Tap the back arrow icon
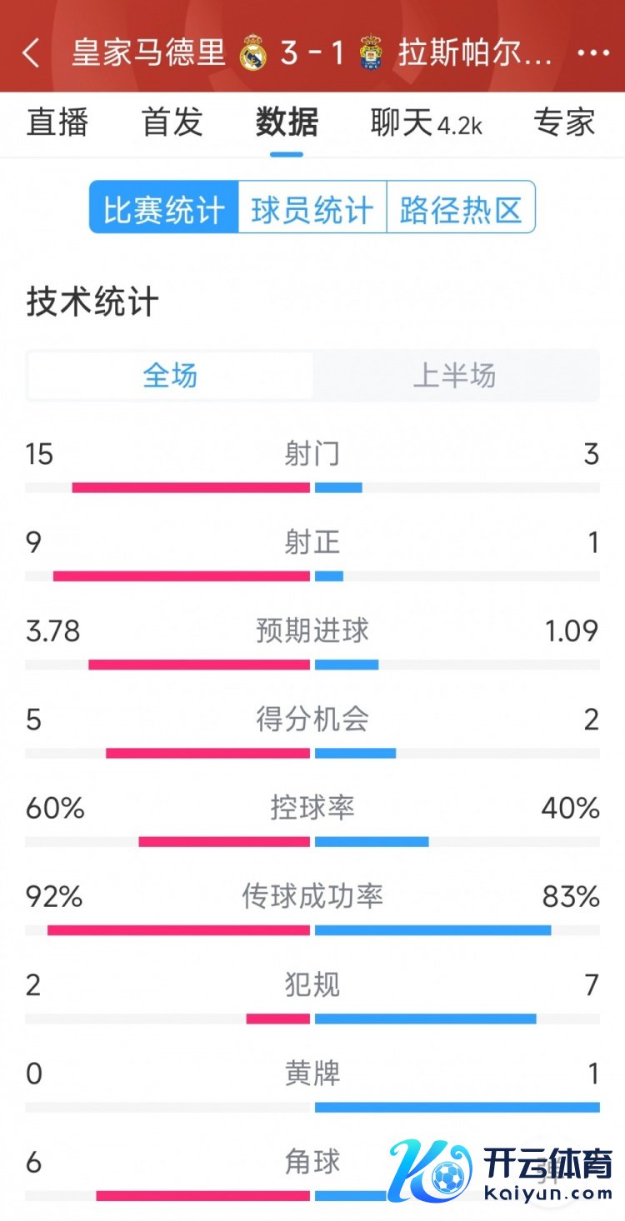The width and height of the screenshot is (625, 1221). (x=31, y=52)
